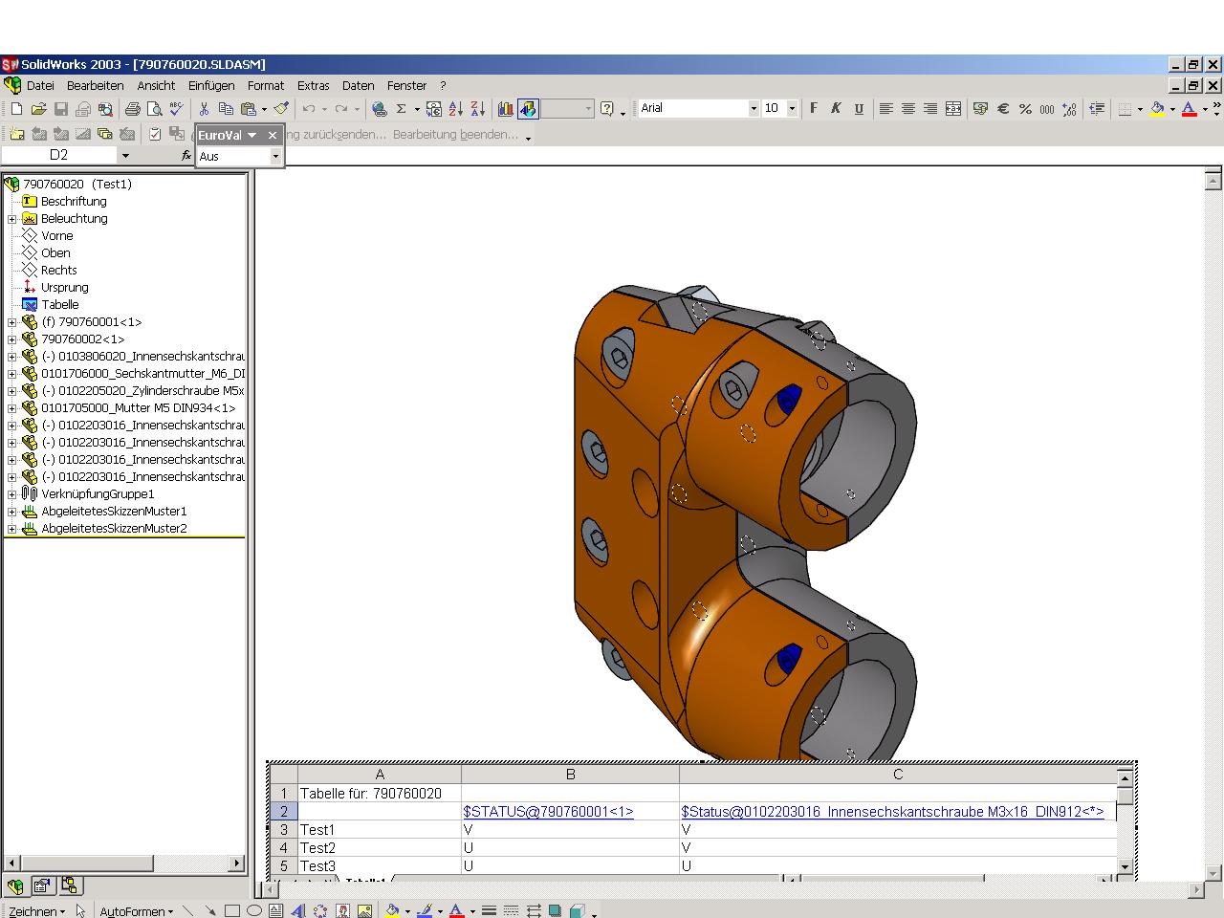
Task: Open the Arial font name dropdown
Action: coord(754,109)
